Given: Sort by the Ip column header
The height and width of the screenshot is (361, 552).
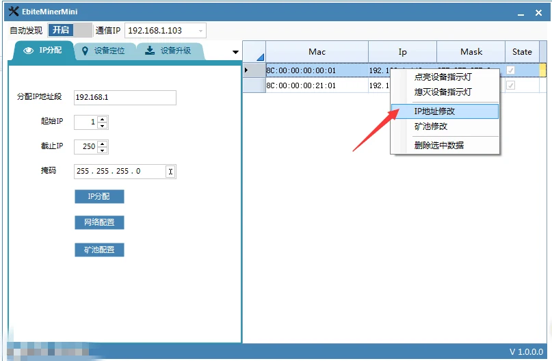Looking at the screenshot, I should click(x=402, y=52).
